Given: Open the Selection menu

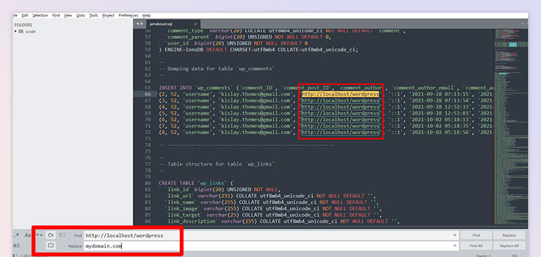Looking at the screenshot, I should tap(40, 15).
